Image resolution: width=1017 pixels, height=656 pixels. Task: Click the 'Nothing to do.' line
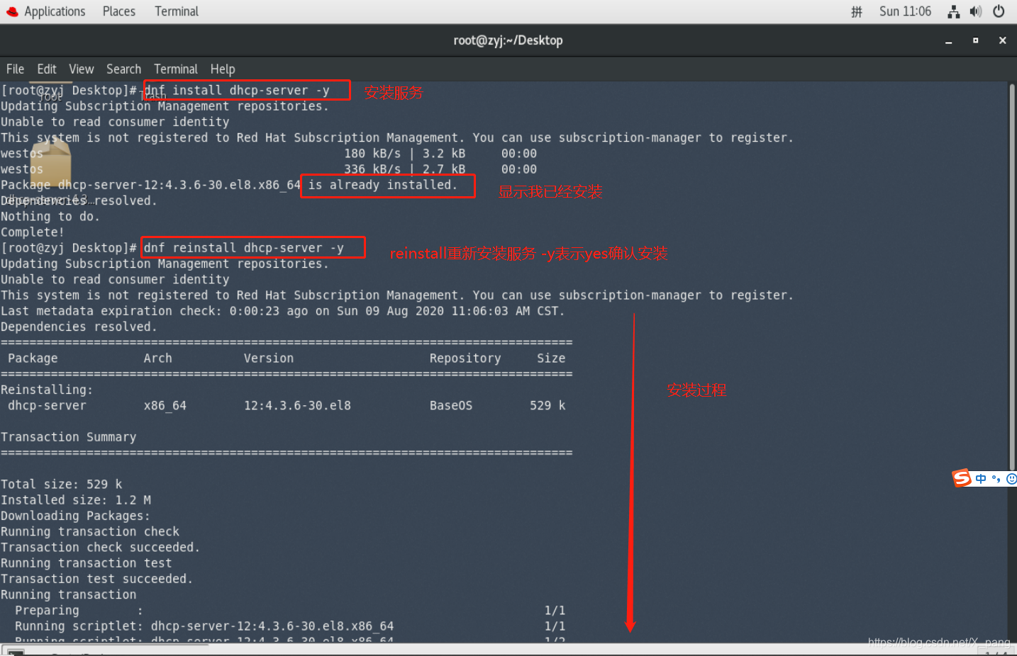pyautogui.click(x=50, y=216)
